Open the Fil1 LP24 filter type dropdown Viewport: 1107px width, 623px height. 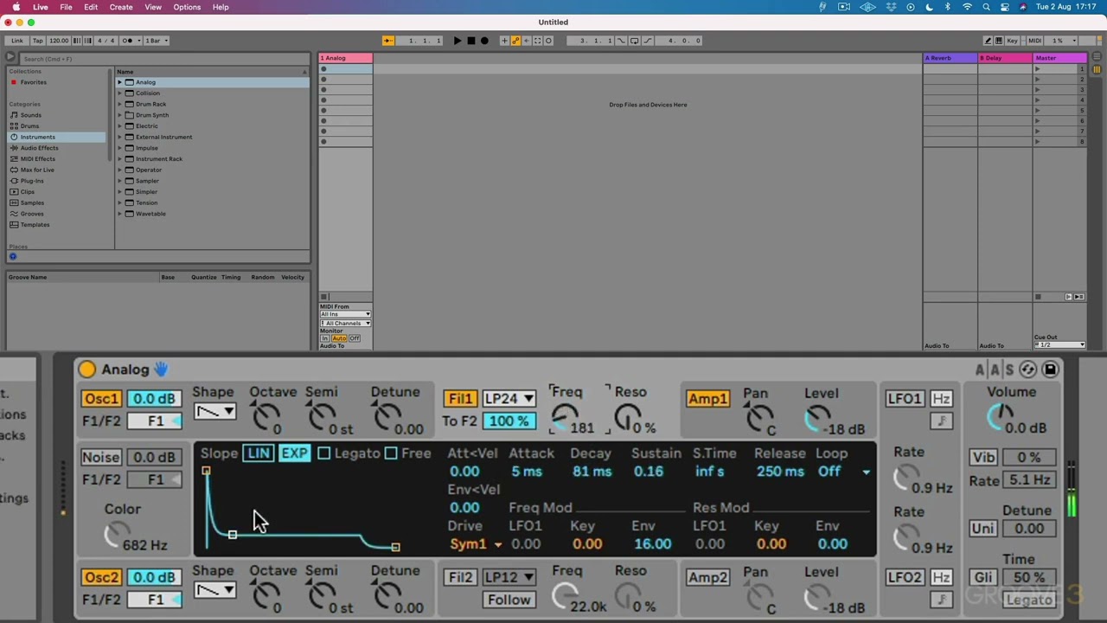click(509, 399)
